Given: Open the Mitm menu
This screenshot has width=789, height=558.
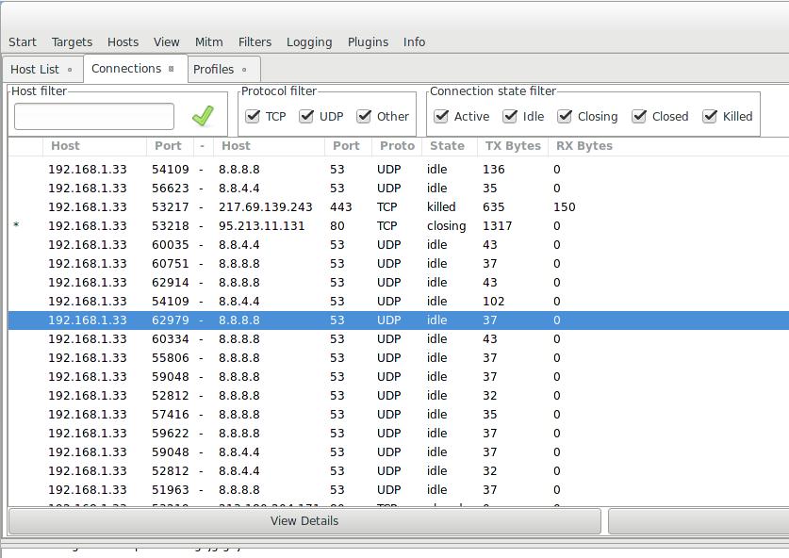Looking at the screenshot, I should coord(208,41).
